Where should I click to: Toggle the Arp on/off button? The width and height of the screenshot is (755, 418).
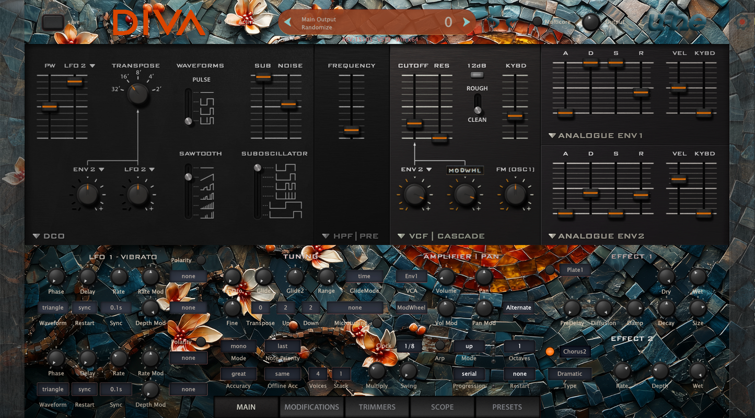point(440,345)
